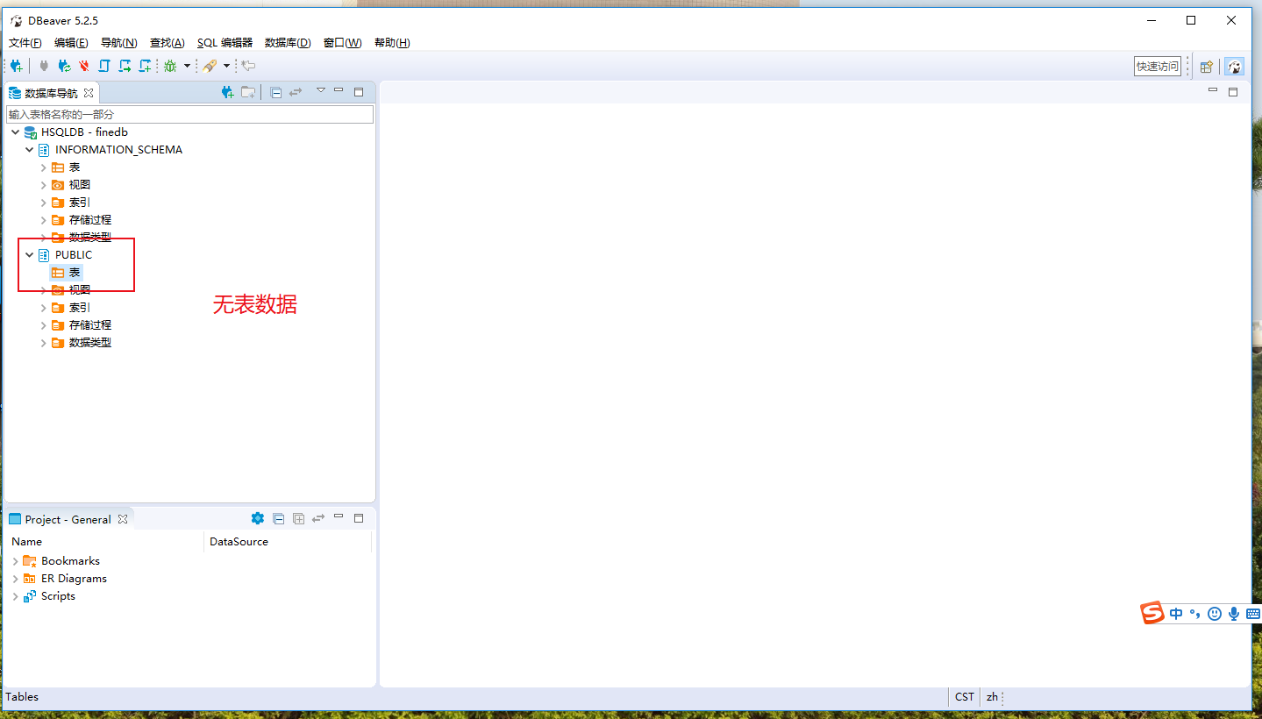The image size is (1262, 719).
Task: Click the New Connection plug icon in main toolbar
Action: tap(16, 66)
